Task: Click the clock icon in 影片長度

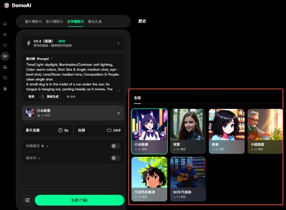Action: click(x=60, y=130)
